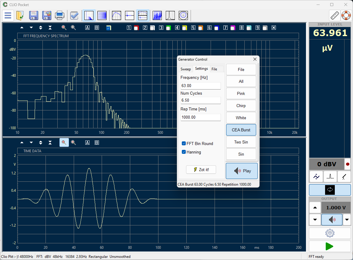Uncheck the Hanning checkbox
Screen dimensions: 353x260
184,152
